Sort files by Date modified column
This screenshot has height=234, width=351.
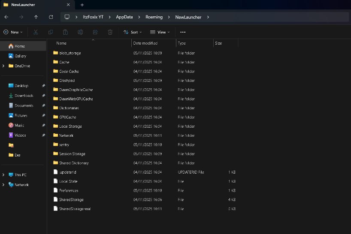[145, 43]
